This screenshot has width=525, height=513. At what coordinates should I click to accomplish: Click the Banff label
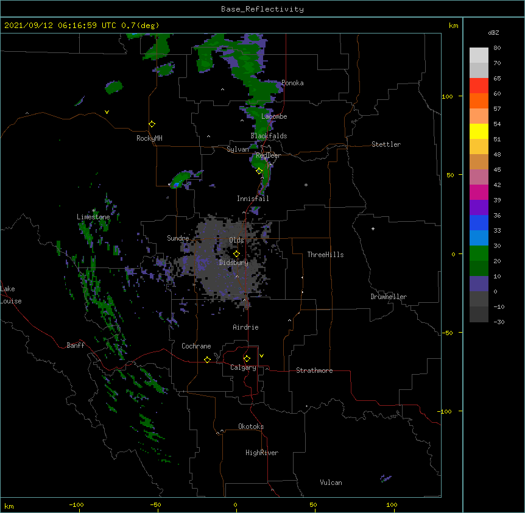[x=76, y=345]
